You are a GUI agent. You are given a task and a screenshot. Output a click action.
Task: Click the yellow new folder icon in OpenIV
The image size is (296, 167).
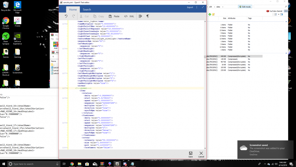[x=213, y=14]
